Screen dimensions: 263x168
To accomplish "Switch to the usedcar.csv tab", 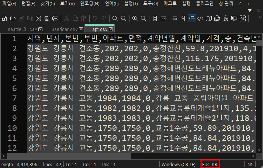I will (65, 29).
